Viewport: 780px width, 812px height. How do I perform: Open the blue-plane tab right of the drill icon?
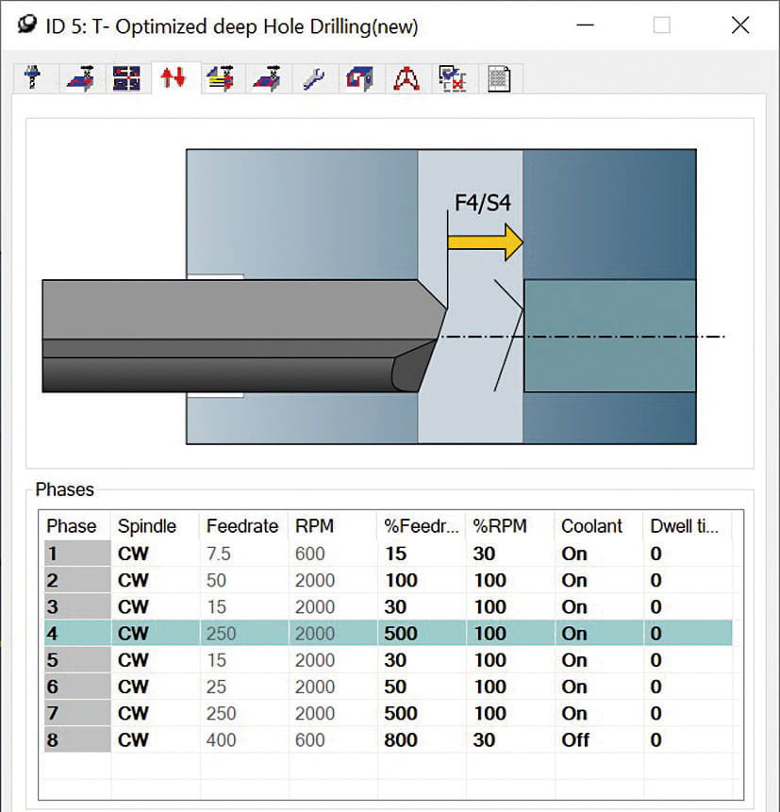[x=80, y=78]
